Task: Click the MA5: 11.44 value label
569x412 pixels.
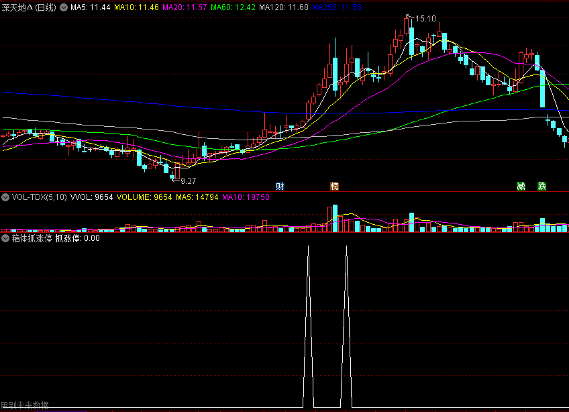Action: [x=91, y=7]
